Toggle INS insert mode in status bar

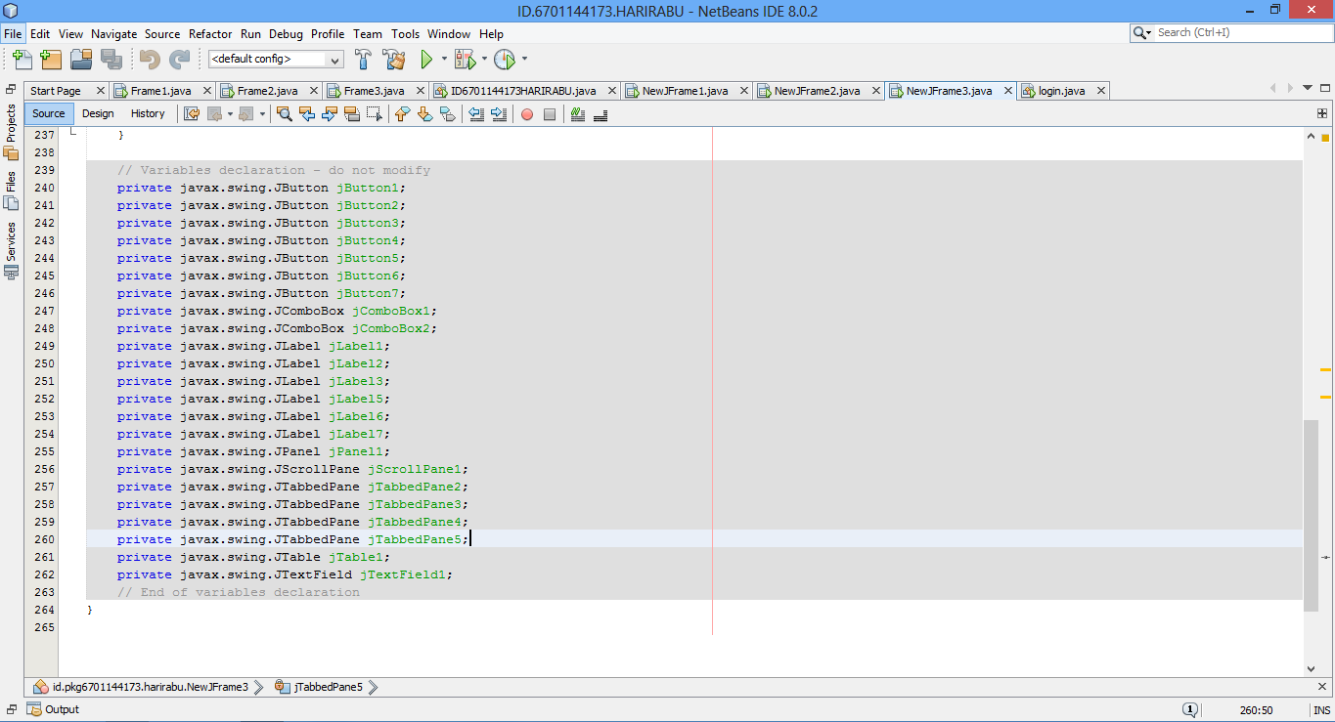[x=1321, y=710]
